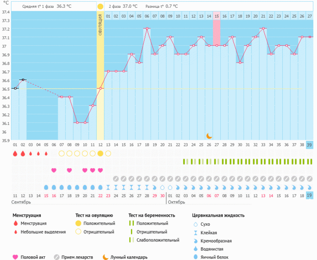Screen dimensions: 317x260
Task: Click the watery fluid drop on September 17
Action: 61,187
